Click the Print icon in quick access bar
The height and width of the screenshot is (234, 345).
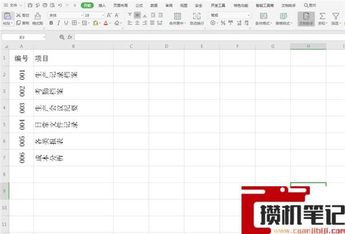click(x=45, y=5)
